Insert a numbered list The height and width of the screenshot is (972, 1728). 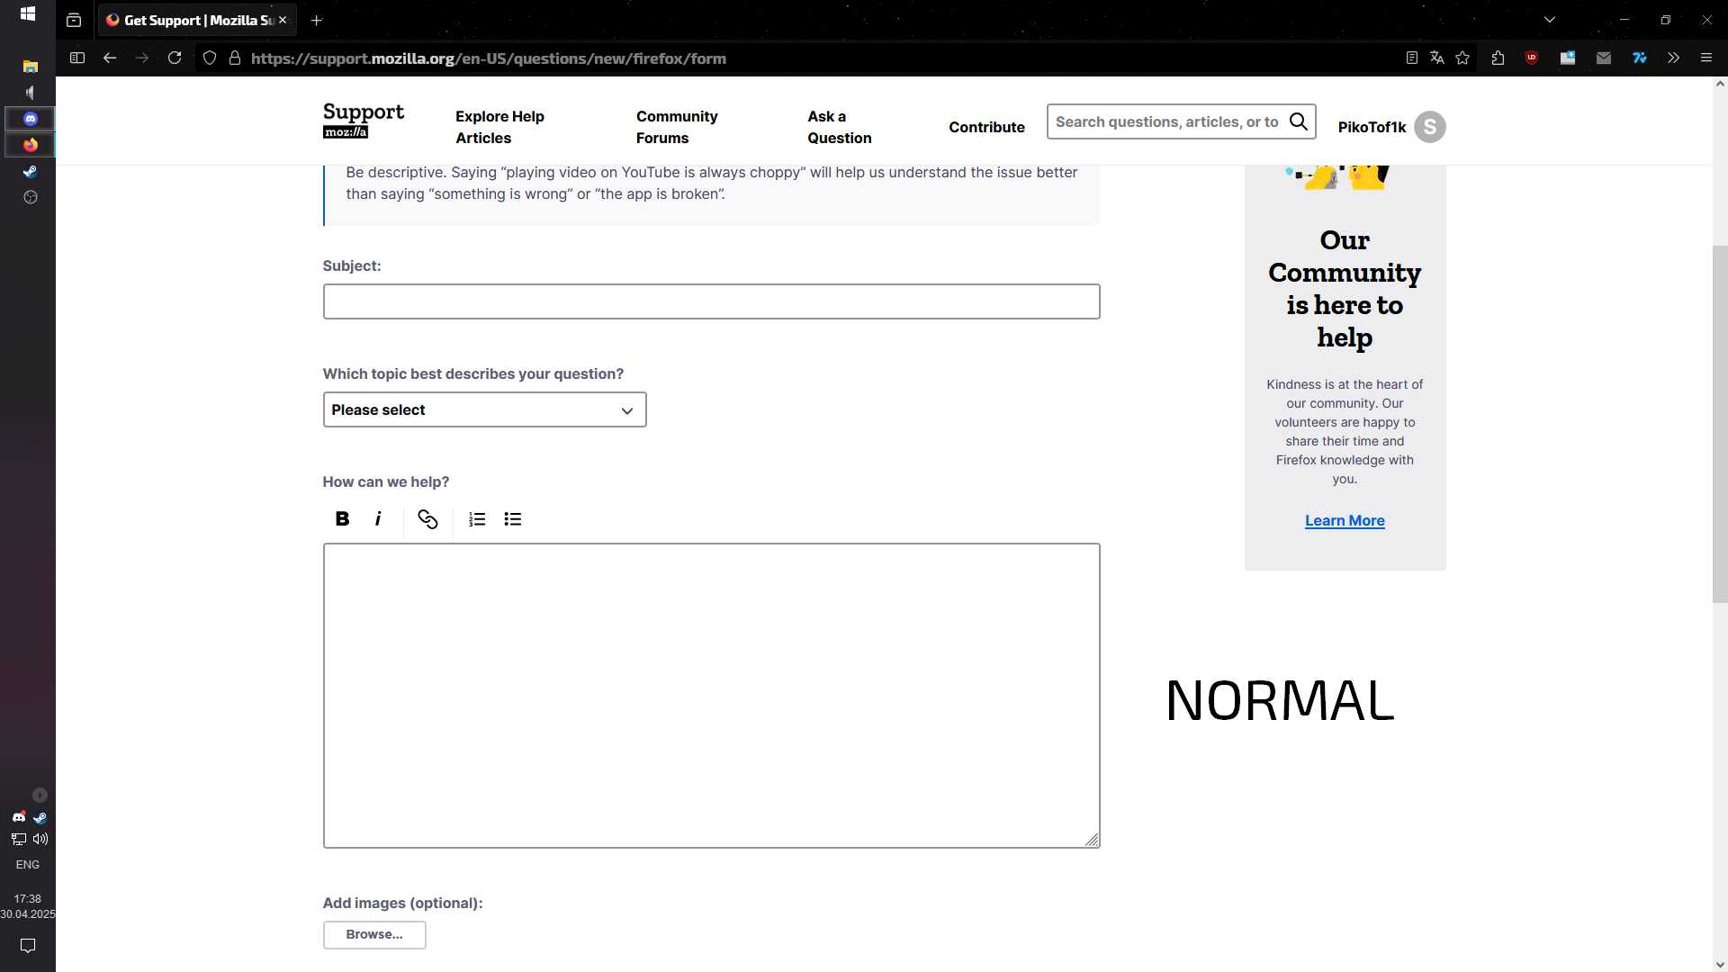(477, 519)
